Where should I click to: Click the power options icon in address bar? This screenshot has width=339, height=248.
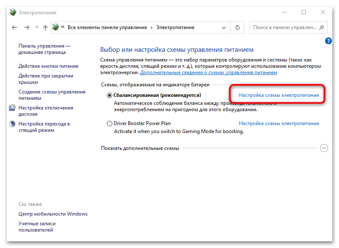[56, 27]
